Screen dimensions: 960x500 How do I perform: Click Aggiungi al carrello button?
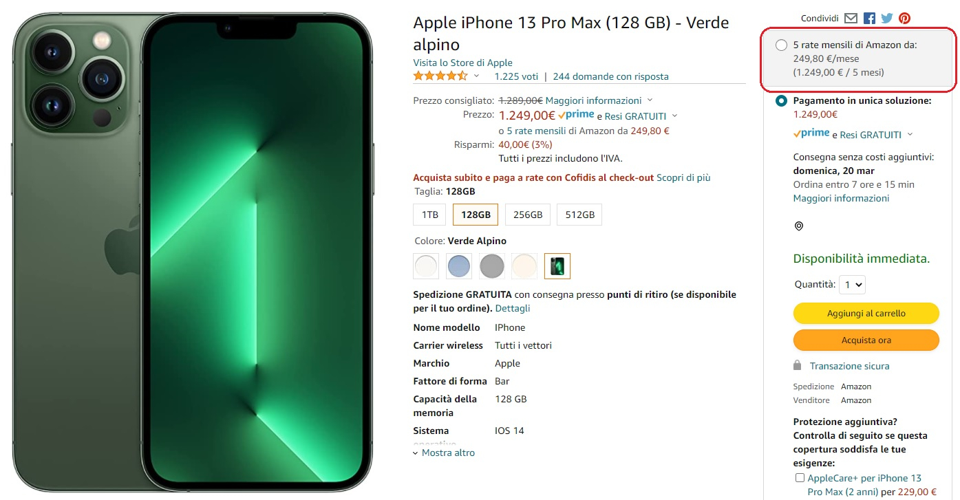coord(866,314)
